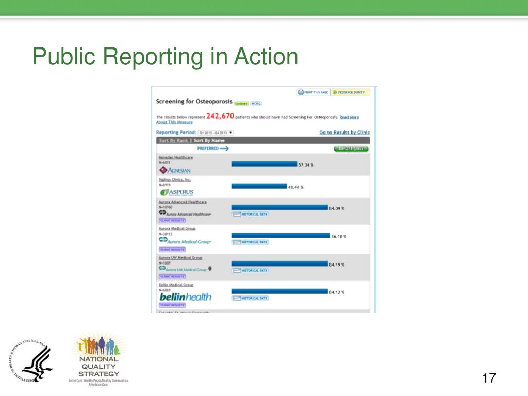Click the Aurora Medical Group logo
This screenshot has height=396, width=528.
point(185,240)
